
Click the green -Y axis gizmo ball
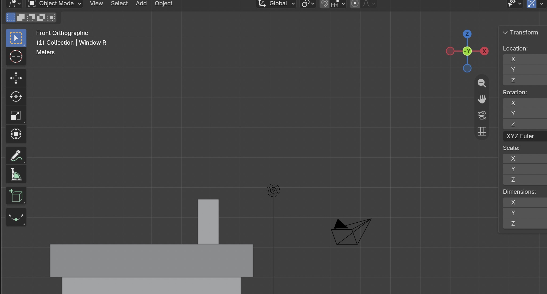pyautogui.click(x=467, y=51)
